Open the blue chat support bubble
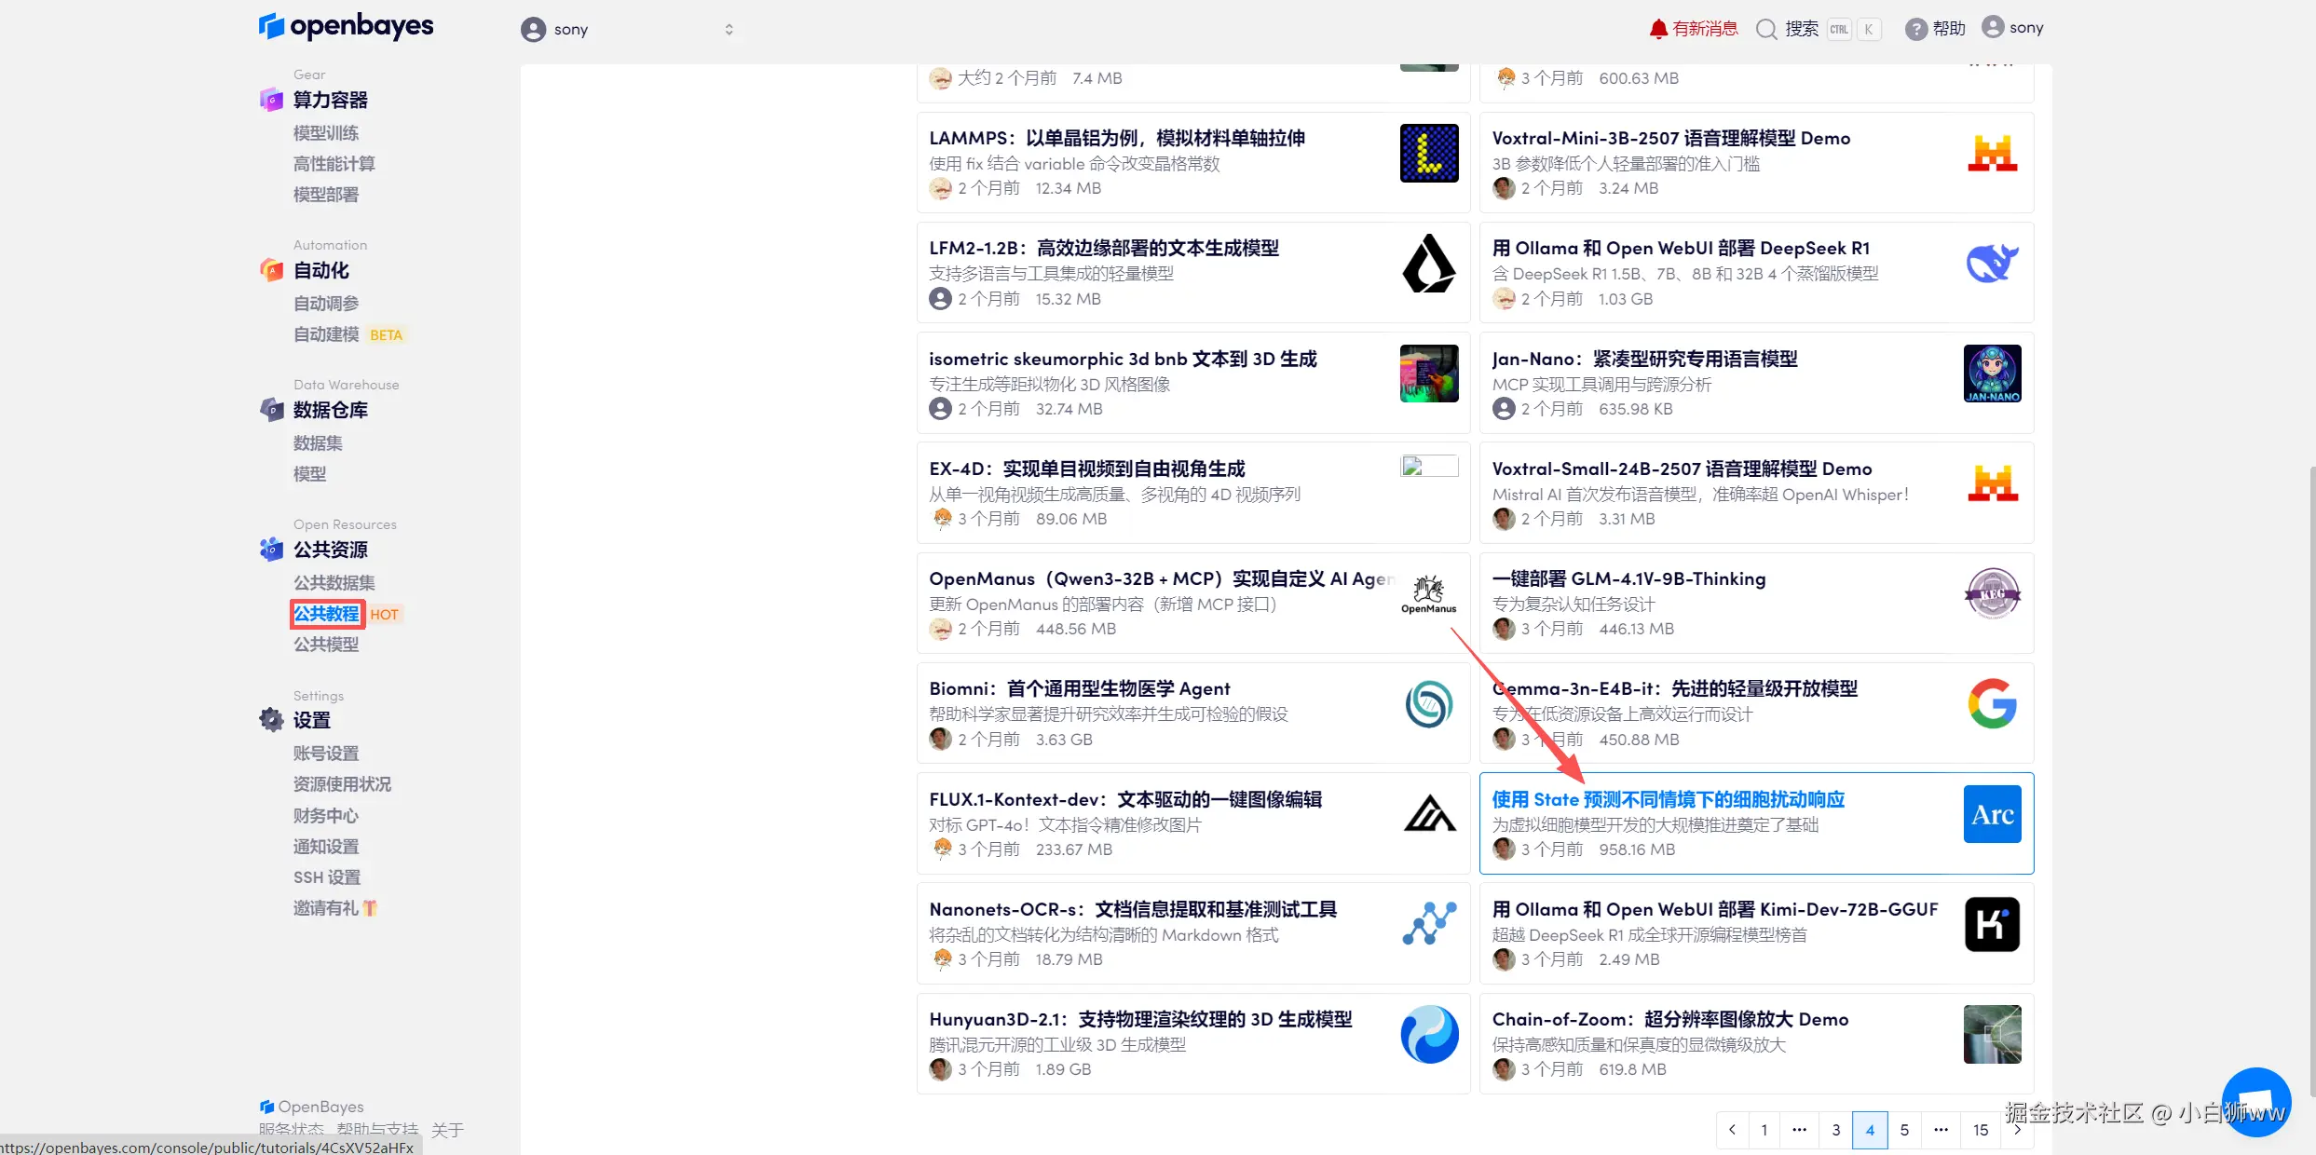This screenshot has height=1155, width=2316. [2255, 1102]
